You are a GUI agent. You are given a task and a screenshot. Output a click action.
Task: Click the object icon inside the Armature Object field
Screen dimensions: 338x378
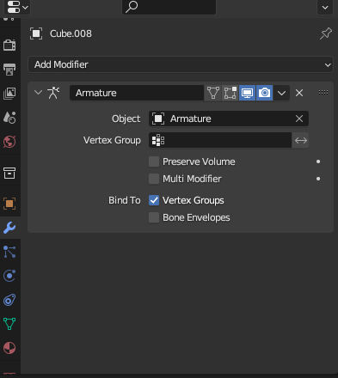coord(158,119)
